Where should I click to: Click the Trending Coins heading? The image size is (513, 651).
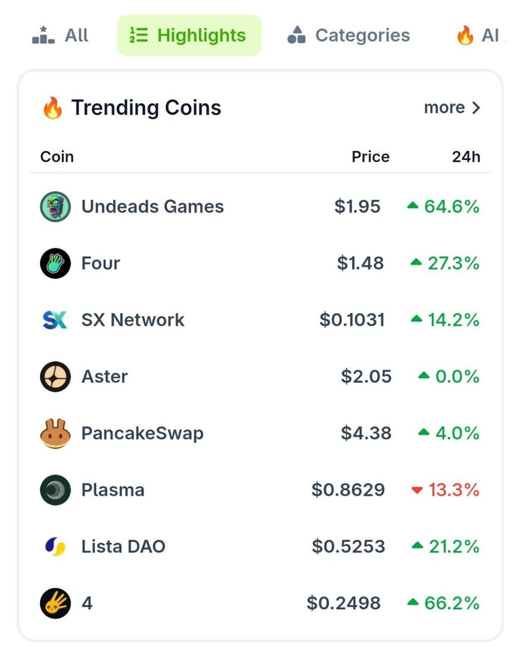coord(146,108)
